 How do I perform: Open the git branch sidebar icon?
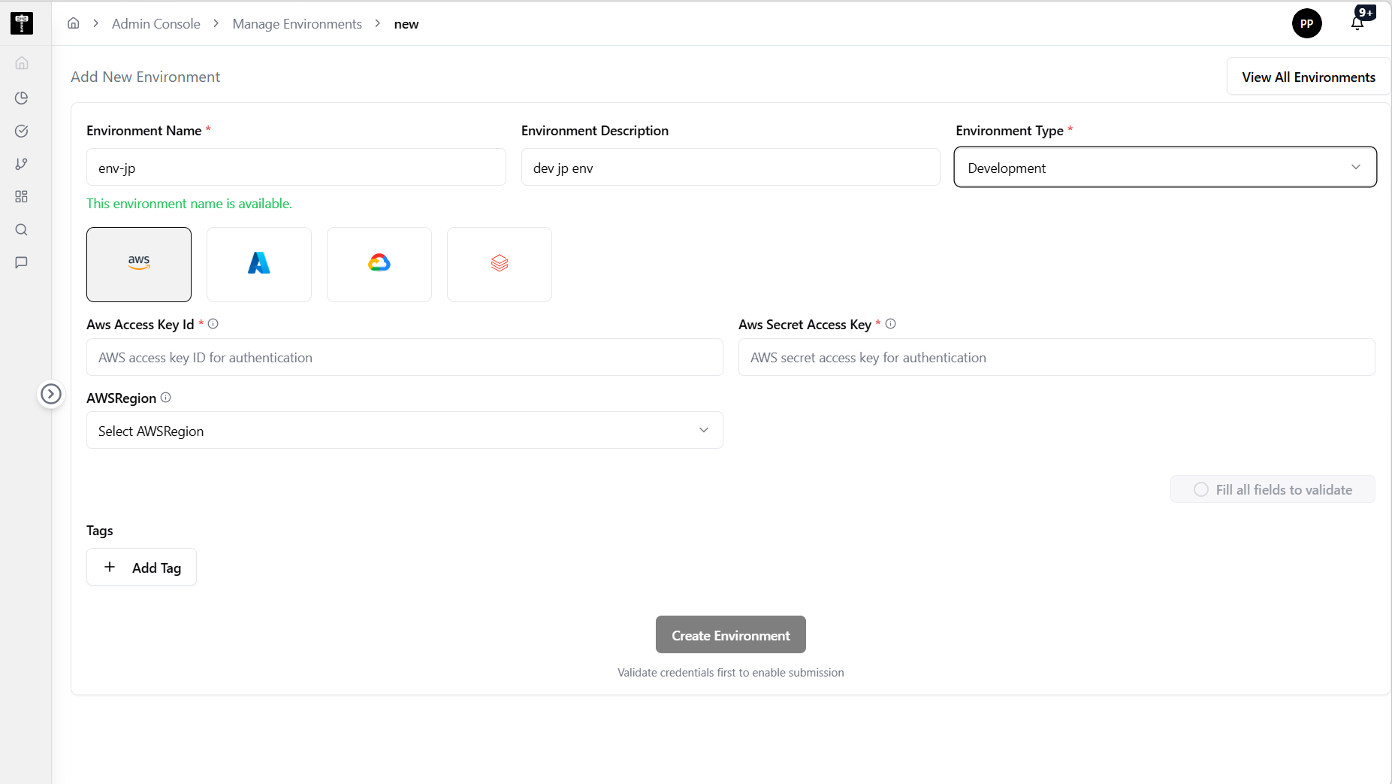[x=22, y=164]
